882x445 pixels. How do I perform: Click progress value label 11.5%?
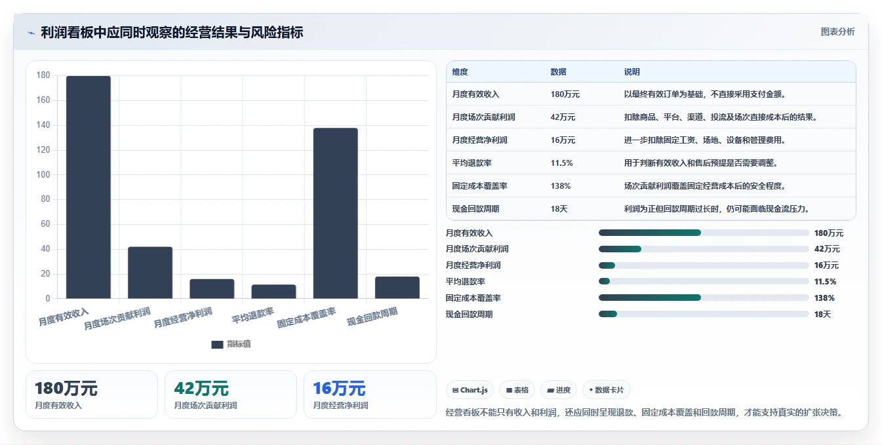(825, 282)
